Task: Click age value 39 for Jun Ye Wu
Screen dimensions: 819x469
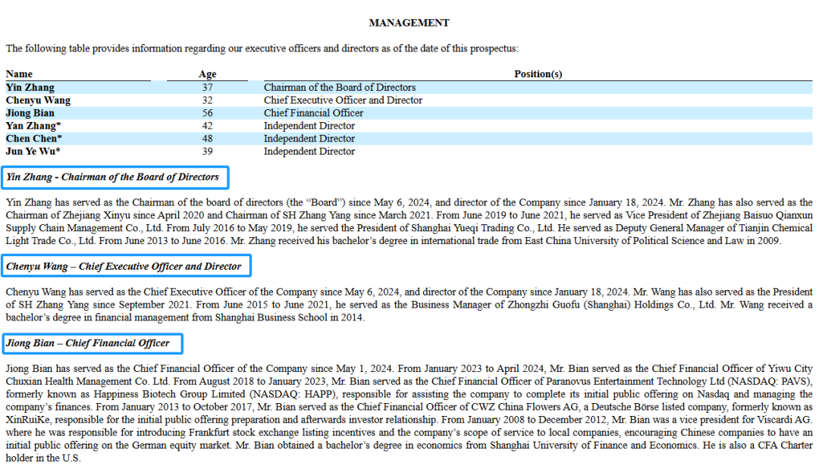Action: click(x=207, y=152)
